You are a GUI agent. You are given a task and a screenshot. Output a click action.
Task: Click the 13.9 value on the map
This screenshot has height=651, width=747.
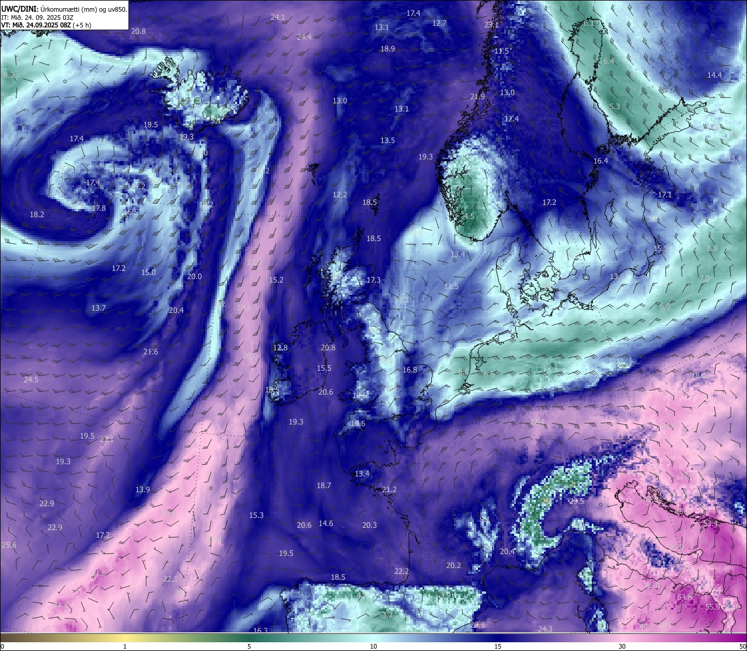142,490
